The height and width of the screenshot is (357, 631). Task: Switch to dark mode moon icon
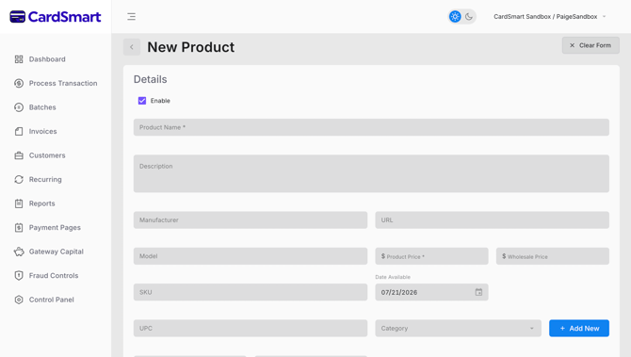pos(469,17)
